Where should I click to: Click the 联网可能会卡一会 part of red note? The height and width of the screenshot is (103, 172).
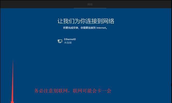tap(92, 91)
